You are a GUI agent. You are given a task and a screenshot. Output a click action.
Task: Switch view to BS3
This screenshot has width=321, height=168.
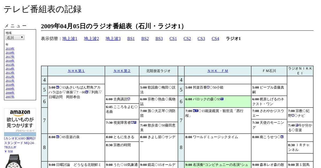(159, 39)
